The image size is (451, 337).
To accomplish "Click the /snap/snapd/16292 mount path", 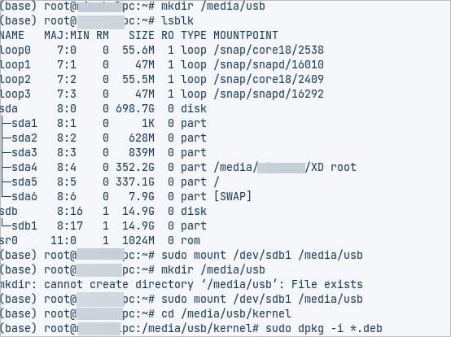I will [269, 94].
